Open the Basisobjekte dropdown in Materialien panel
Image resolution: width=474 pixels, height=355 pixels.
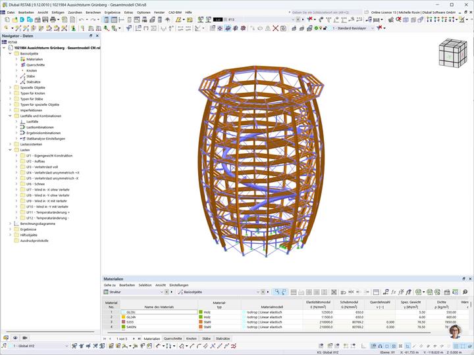point(258,292)
